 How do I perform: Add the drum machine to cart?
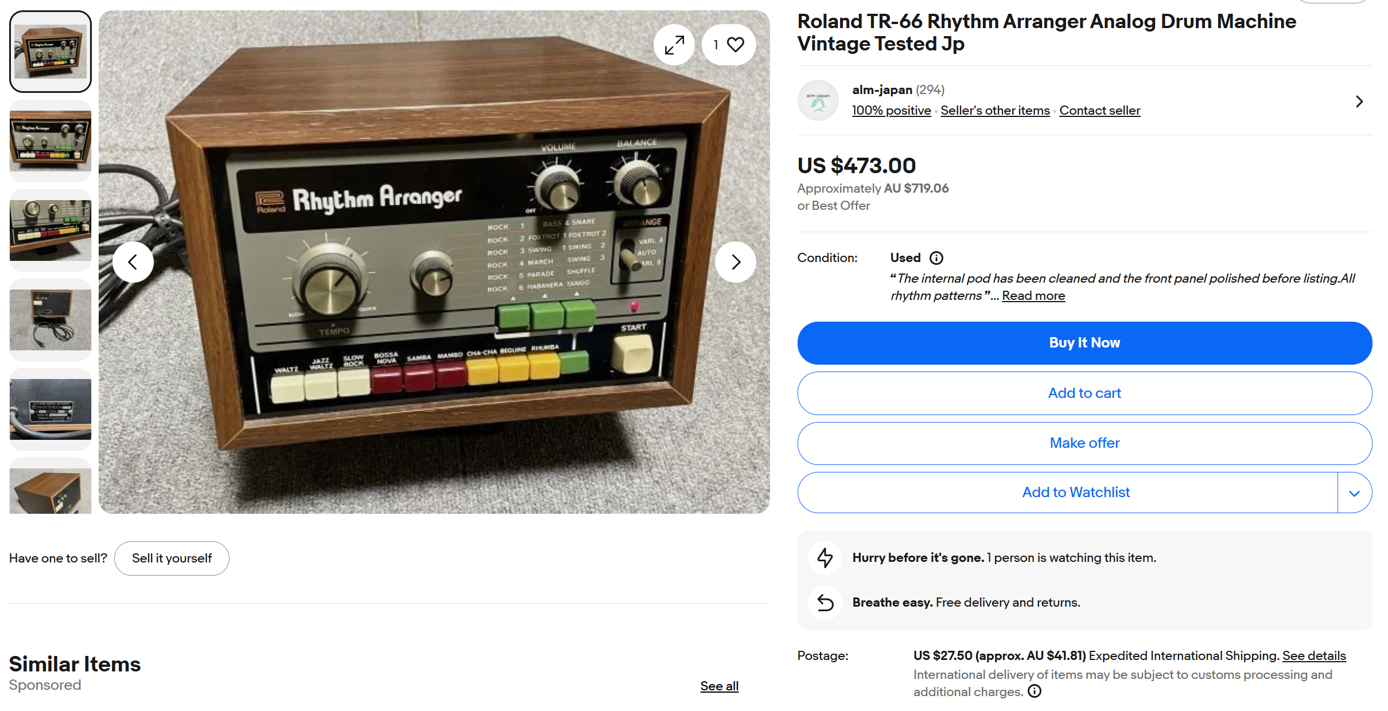(x=1084, y=393)
